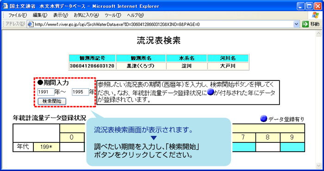This screenshot has width=324, height=171.
Task: Click the 検索開始 search button
Action: click(x=52, y=101)
